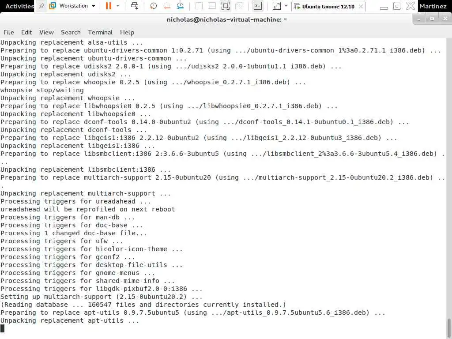Click 'Processing triggers for gconf2' line
452x339 pixels.
[68, 257]
